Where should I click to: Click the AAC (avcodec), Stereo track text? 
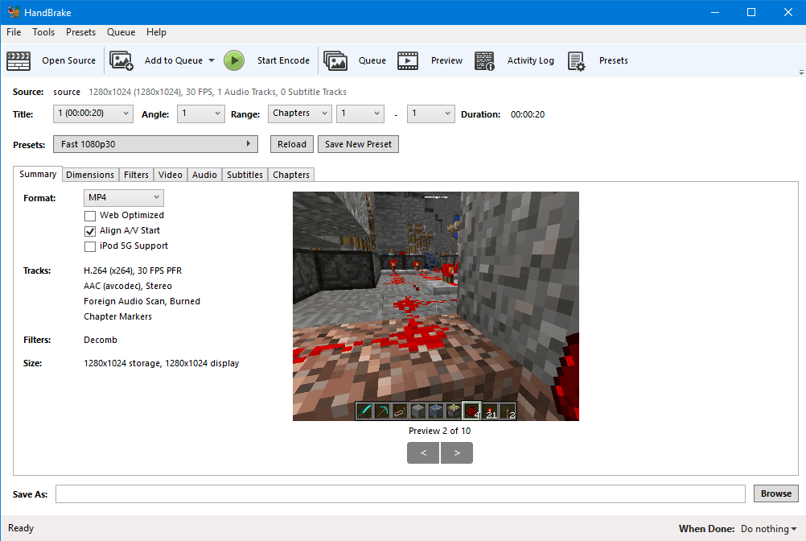pos(127,286)
